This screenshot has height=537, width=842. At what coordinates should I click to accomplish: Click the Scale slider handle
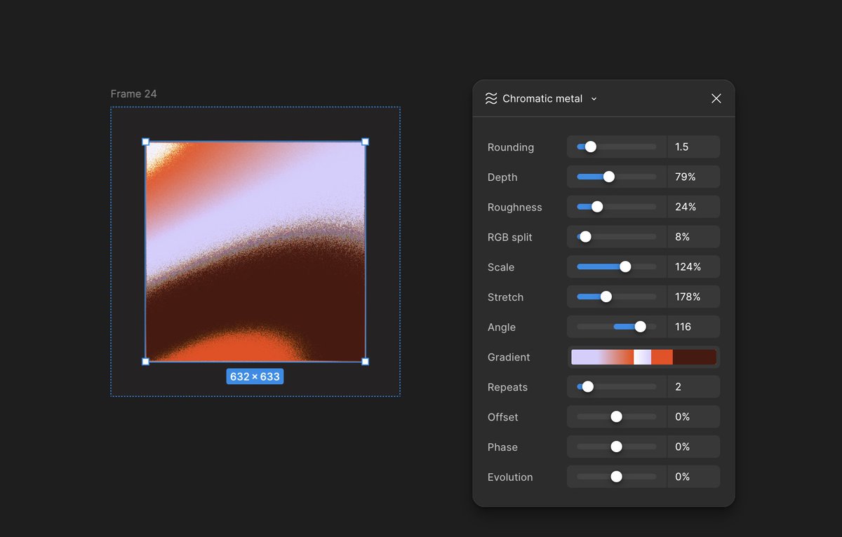coord(625,267)
